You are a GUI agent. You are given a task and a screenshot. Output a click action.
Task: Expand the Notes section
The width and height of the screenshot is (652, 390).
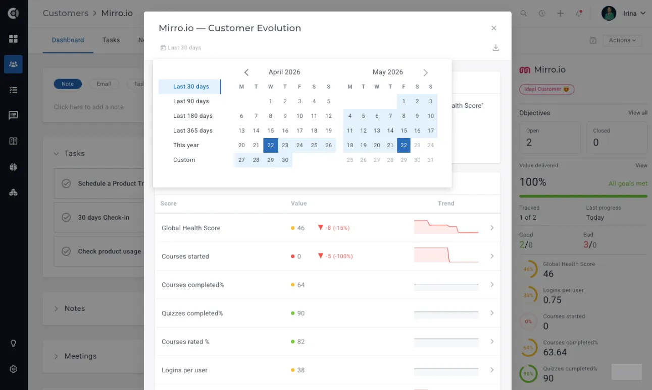57,308
